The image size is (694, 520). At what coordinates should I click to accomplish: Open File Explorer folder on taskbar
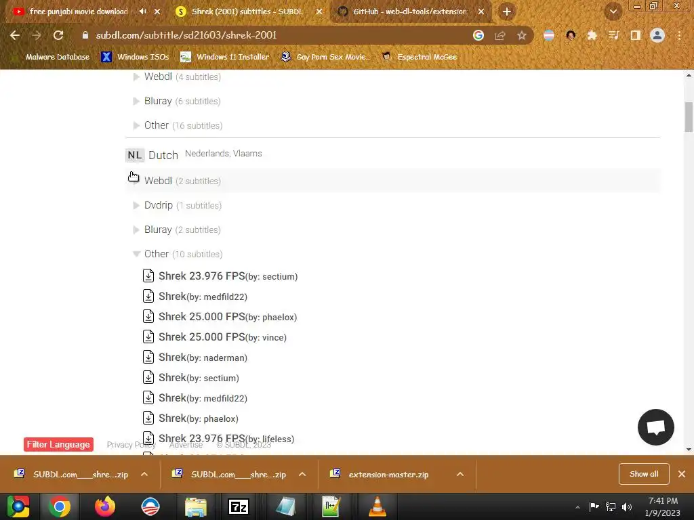click(196, 506)
